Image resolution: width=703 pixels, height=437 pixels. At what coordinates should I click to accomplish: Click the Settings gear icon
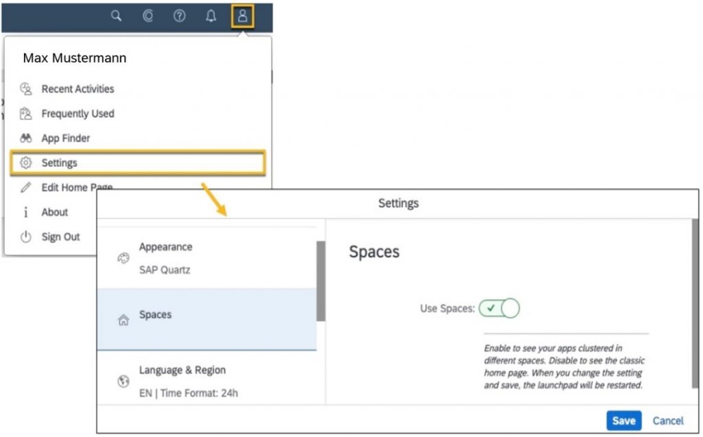point(26,163)
